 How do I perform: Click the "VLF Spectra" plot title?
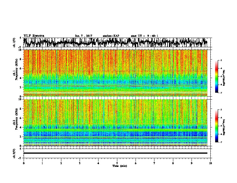coord(34,36)
